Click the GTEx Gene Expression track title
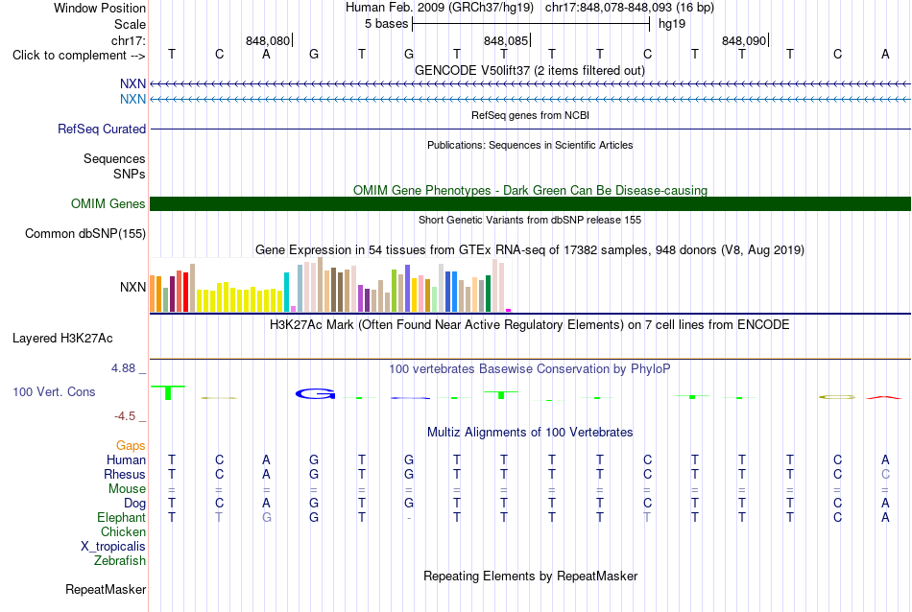Viewport: 912px width, 612px height. pos(530,250)
